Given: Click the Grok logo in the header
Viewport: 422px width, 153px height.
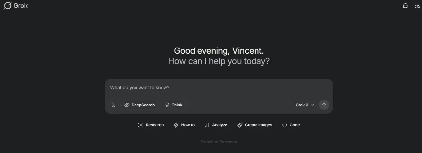Looking at the screenshot, I should tap(15, 6).
